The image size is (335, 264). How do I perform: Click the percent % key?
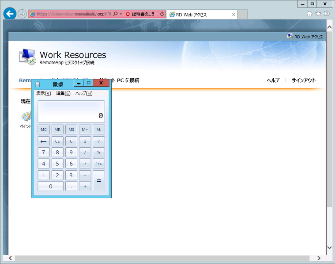tap(99, 152)
